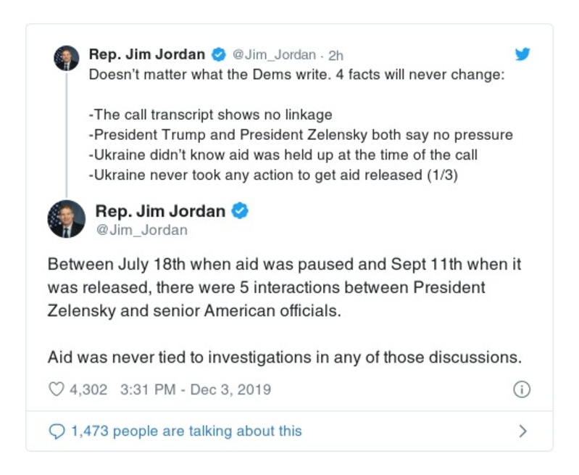This screenshot has width=579, height=475.
Task: Click the verified badge on the parent tweet
Action: (x=217, y=54)
